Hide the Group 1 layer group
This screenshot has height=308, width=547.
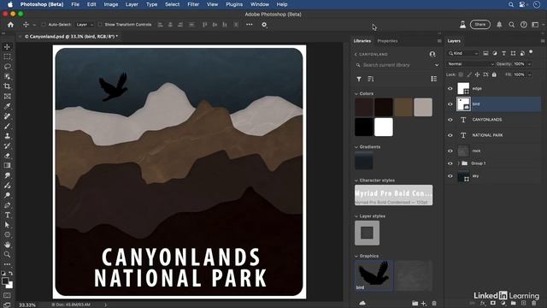point(450,163)
